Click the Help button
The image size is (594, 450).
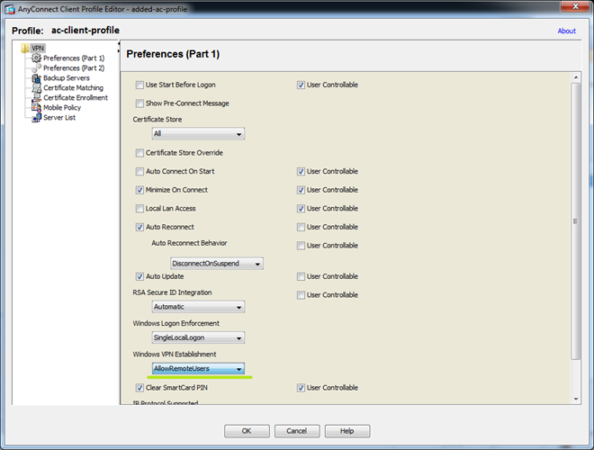point(347,431)
